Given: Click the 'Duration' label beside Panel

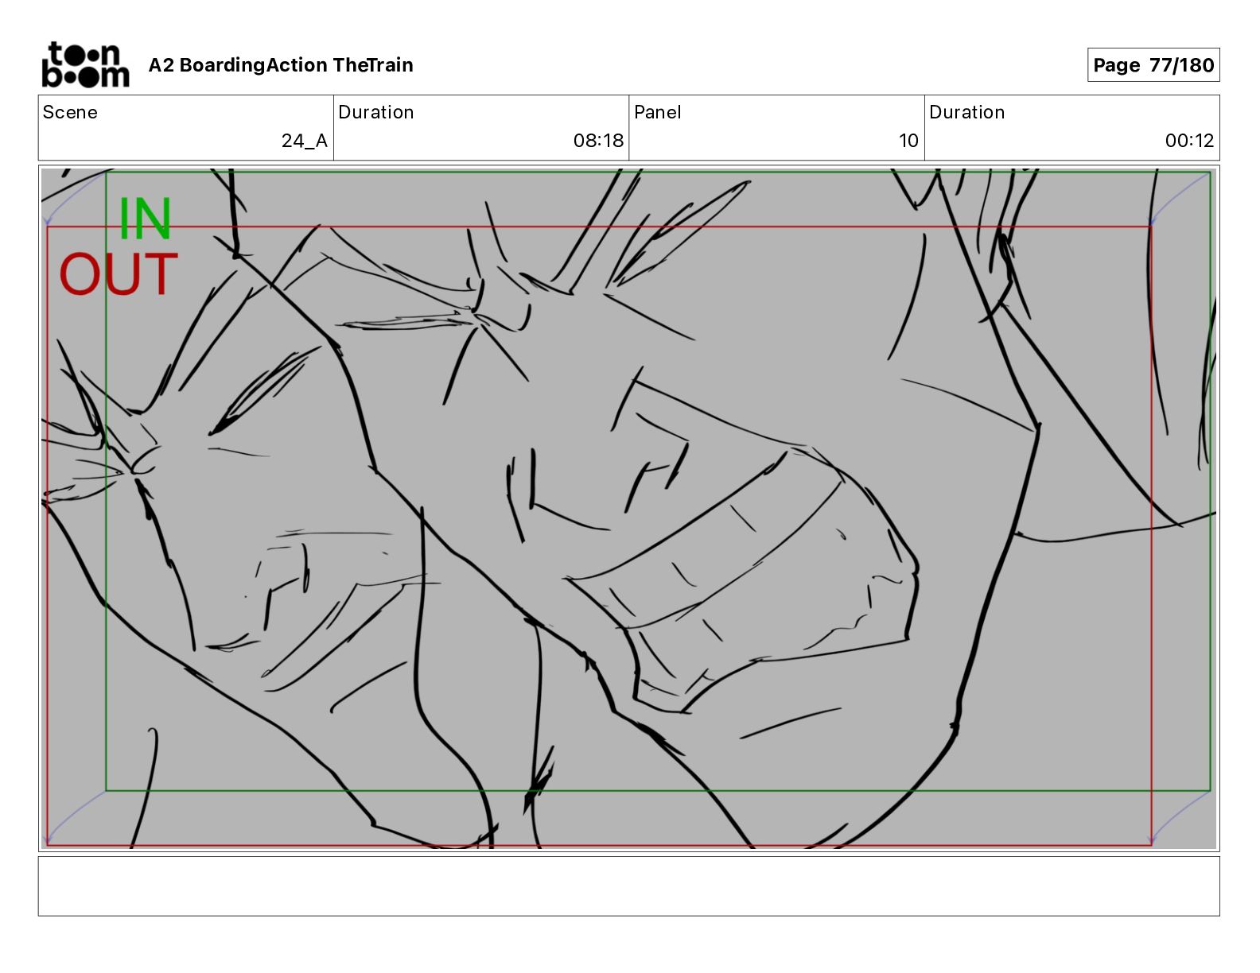Looking at the screenshot, I should 967,112.
